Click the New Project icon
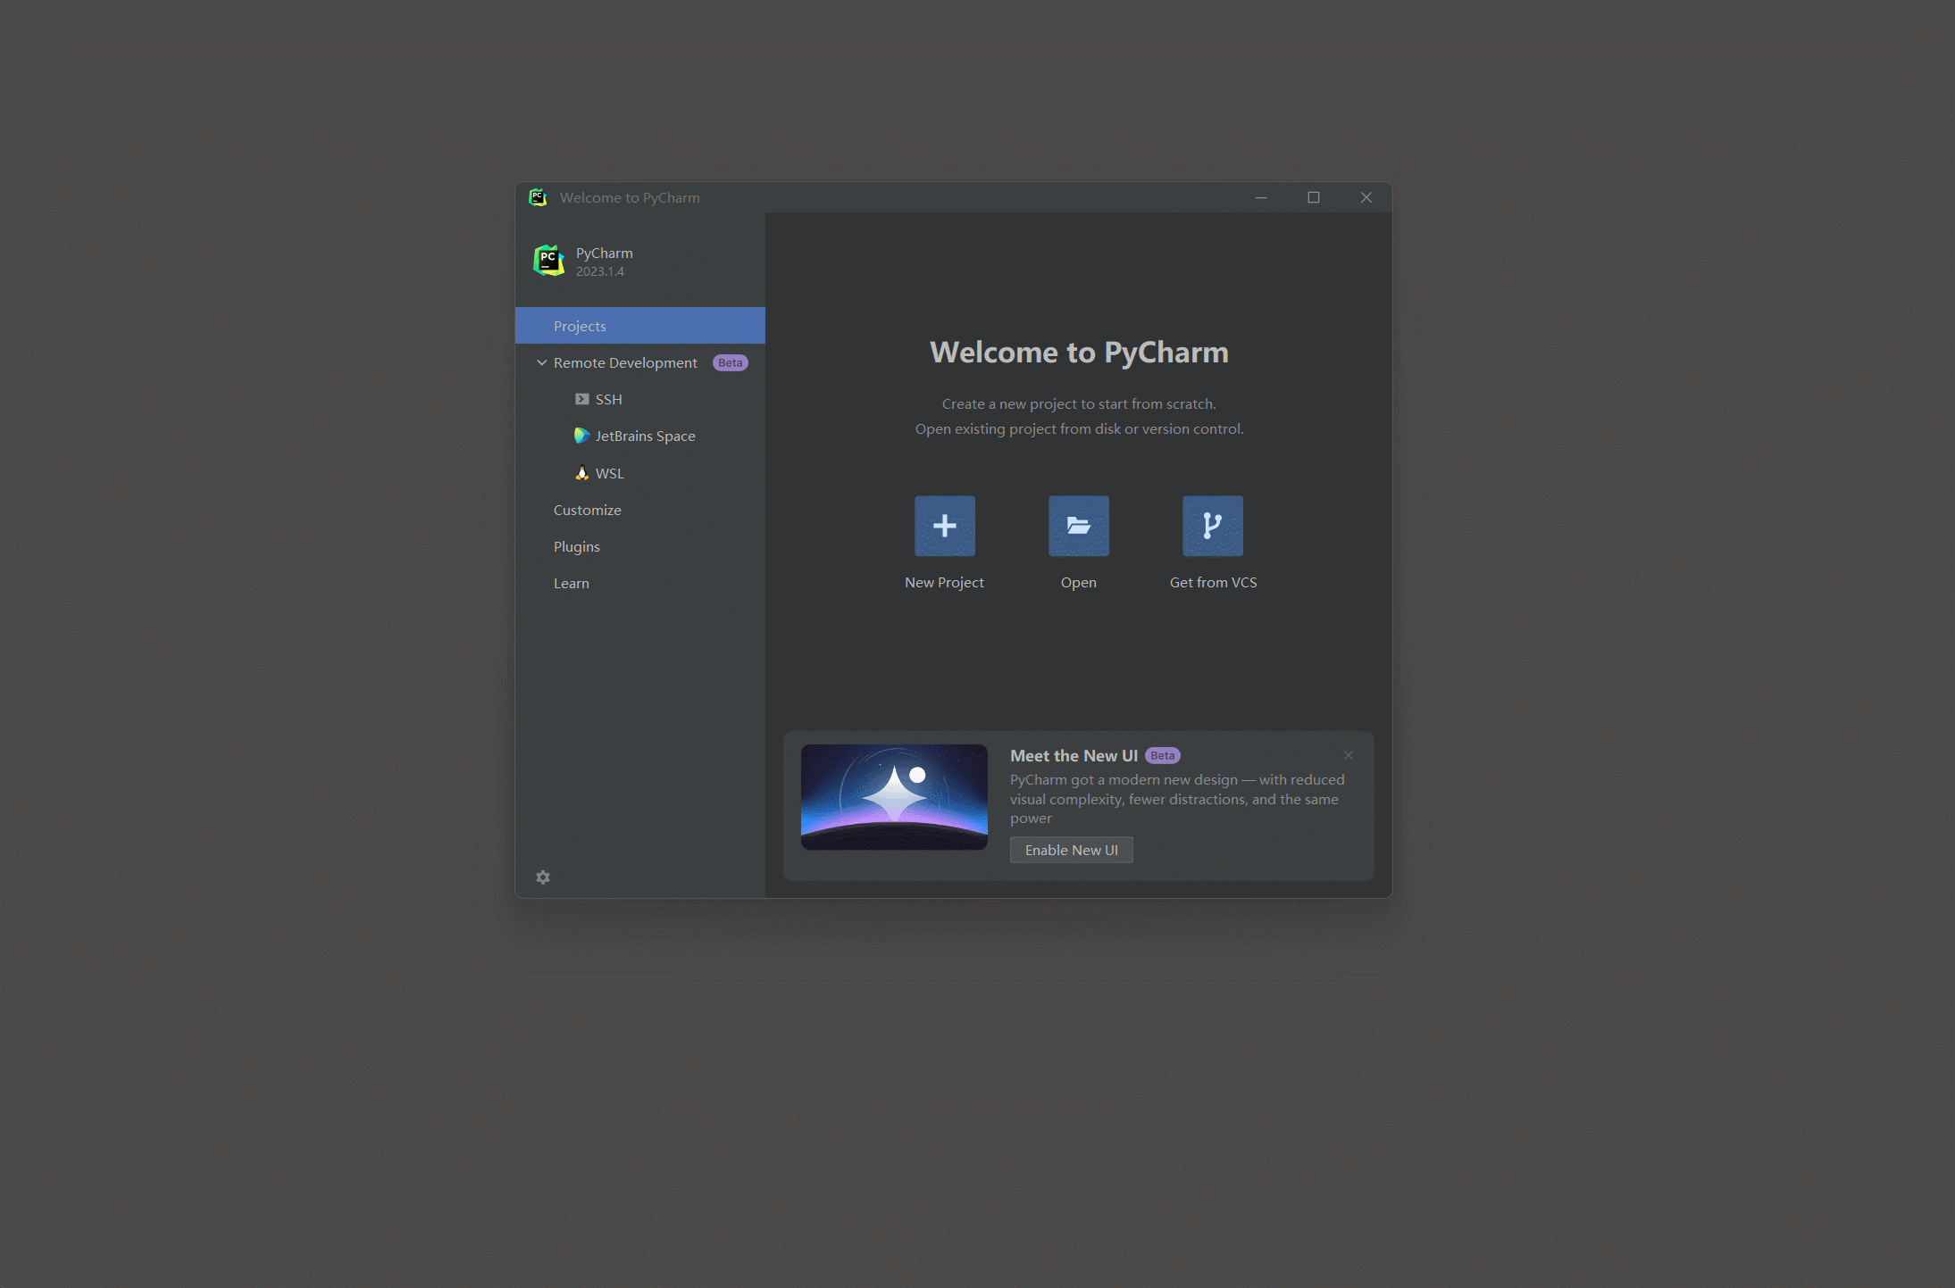Viewport: 1955px width, 1288px height. click(x=944, y=525)
